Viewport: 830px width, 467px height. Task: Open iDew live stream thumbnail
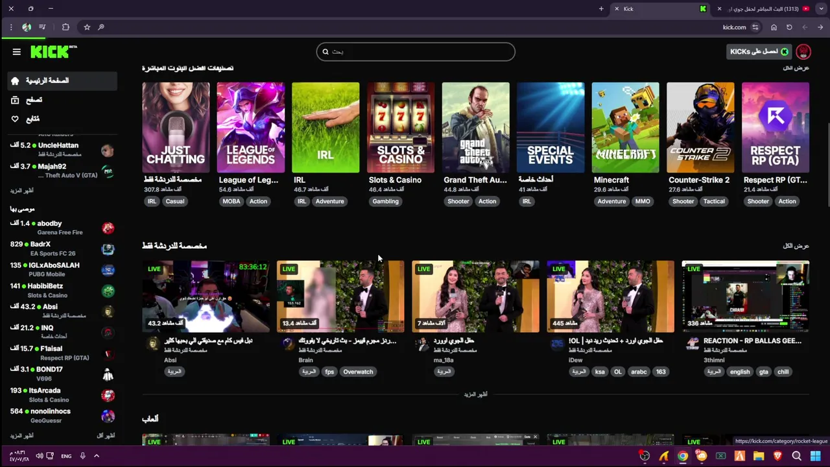pos(610,296)
